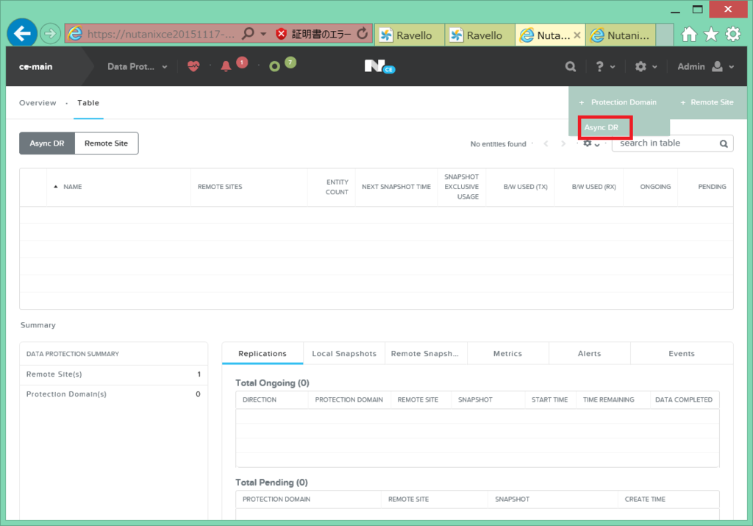Click the TIME REMAINING column header
Screen dimensions: 753x526
(608, 399)
